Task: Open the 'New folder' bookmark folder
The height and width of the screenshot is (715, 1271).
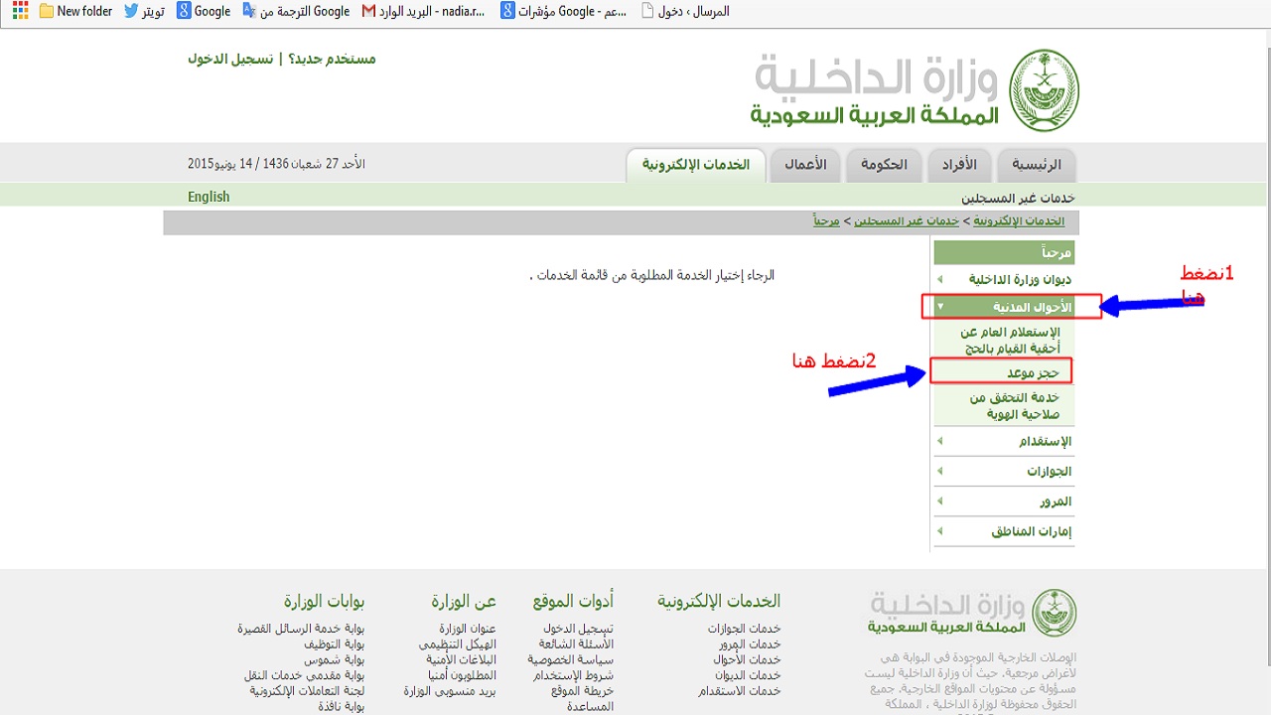Action: click(75, 11)
